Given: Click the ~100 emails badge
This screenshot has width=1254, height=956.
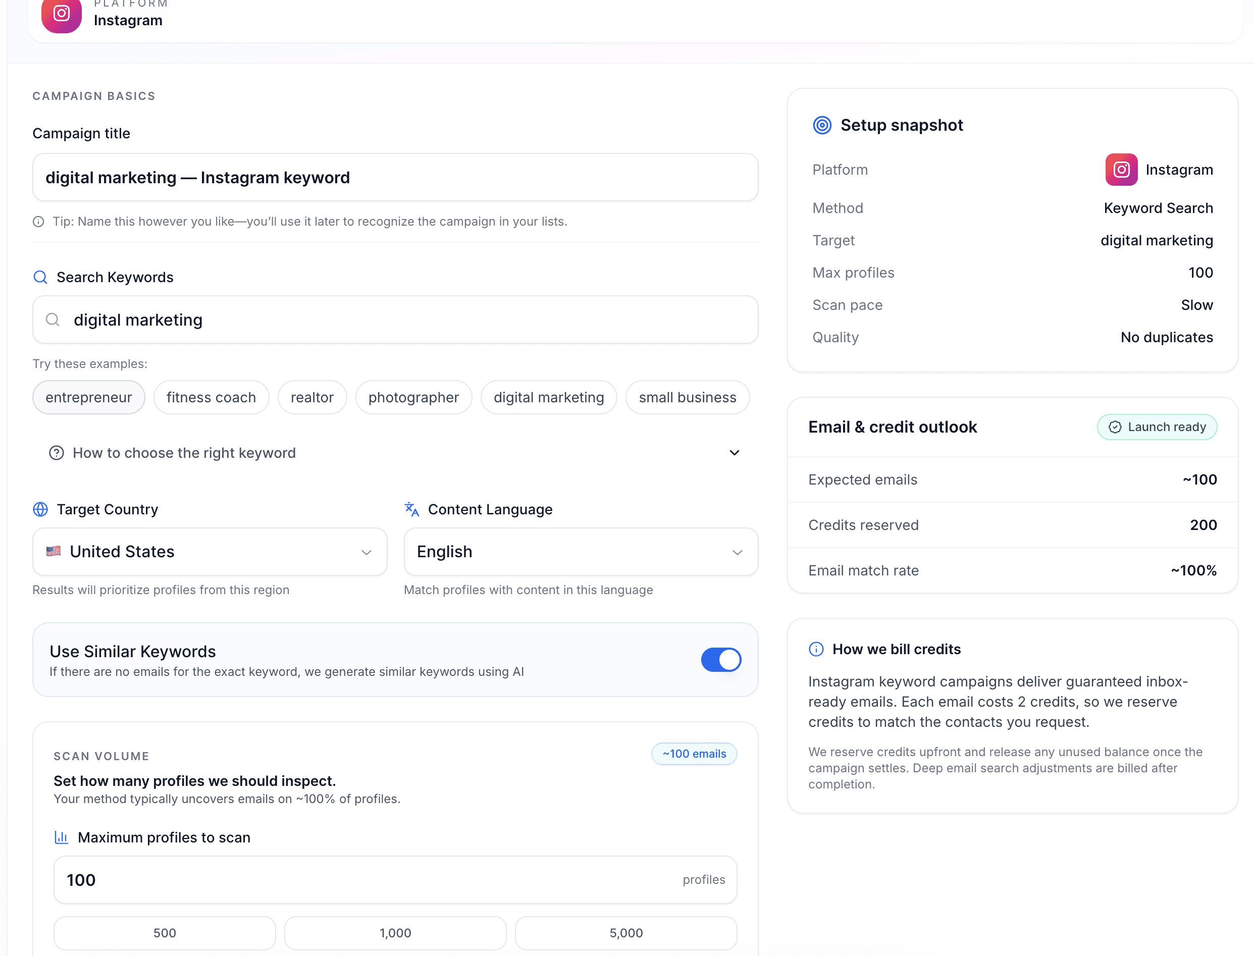Looking at the screenshot, I should pos(693,754).
